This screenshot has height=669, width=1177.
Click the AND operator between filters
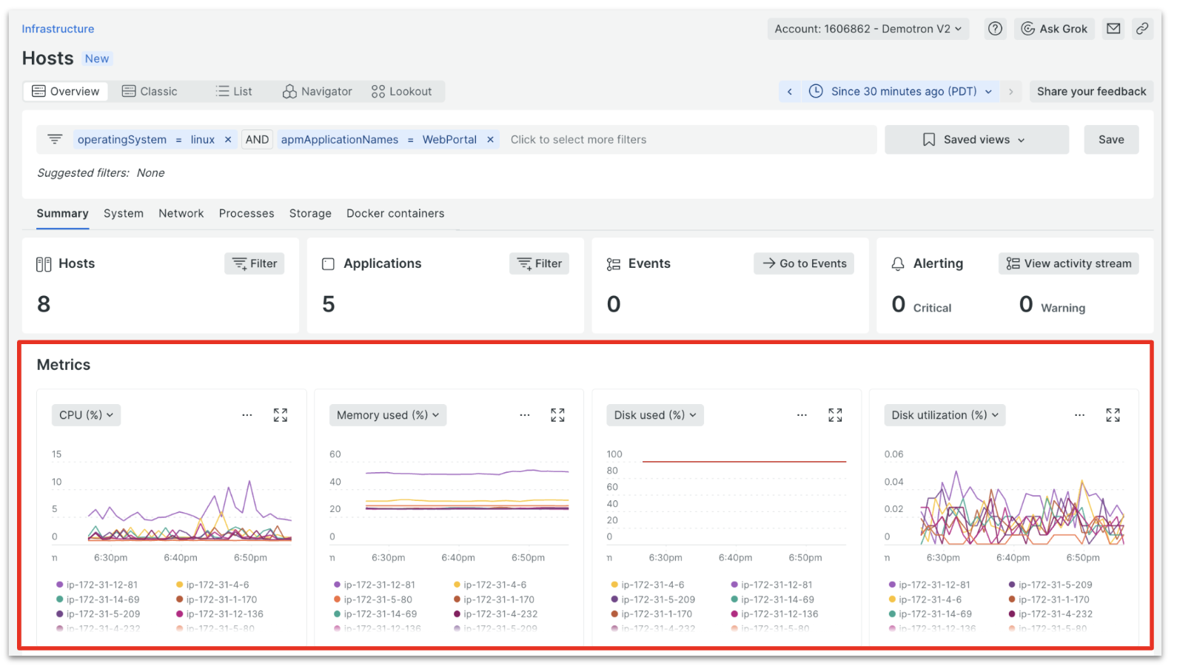[257, 140]
